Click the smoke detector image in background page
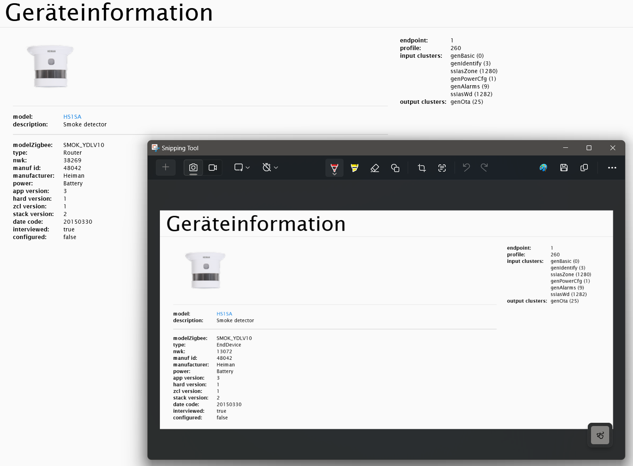Screen dimensions: 633x466 click(x=50, y=66)
